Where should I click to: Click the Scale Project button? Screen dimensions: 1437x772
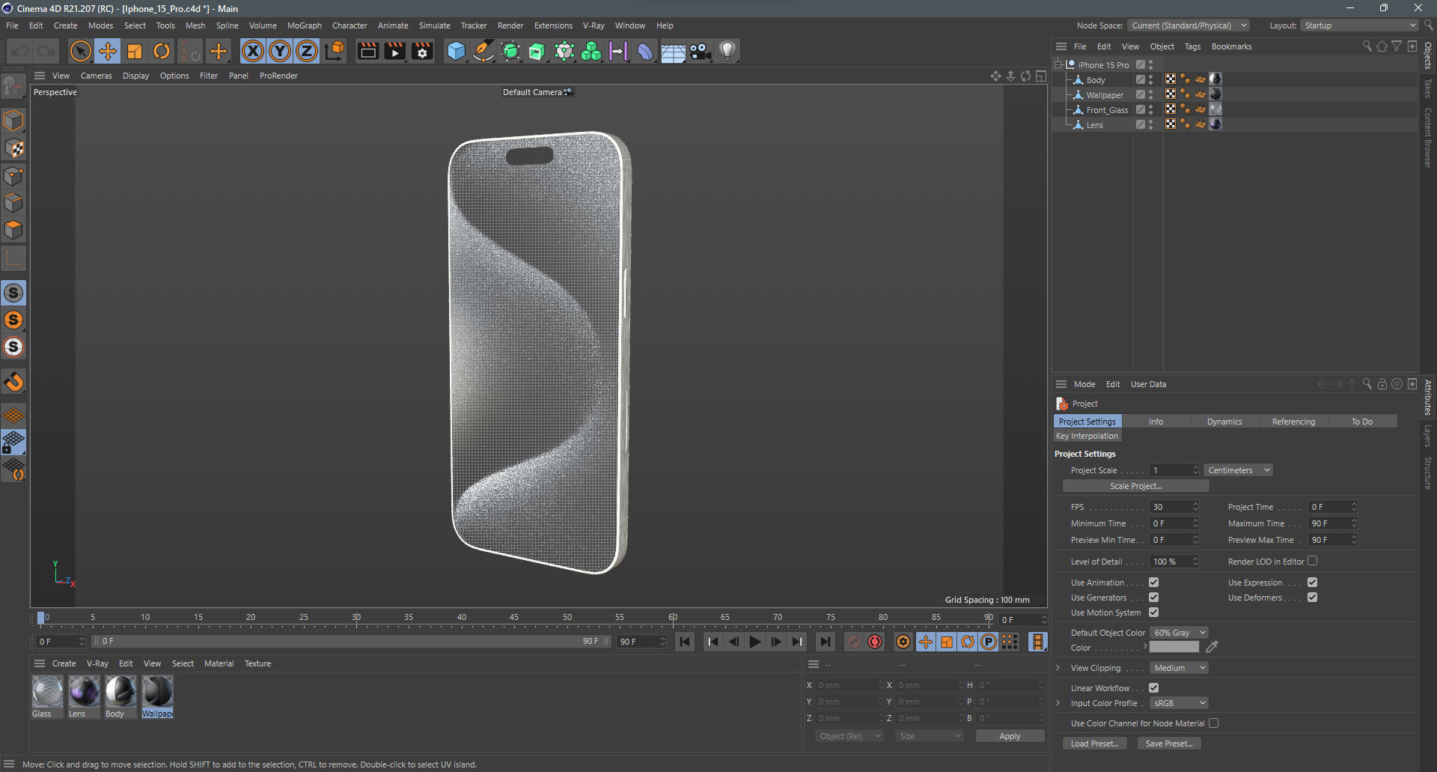click(x=1135, y=486)
